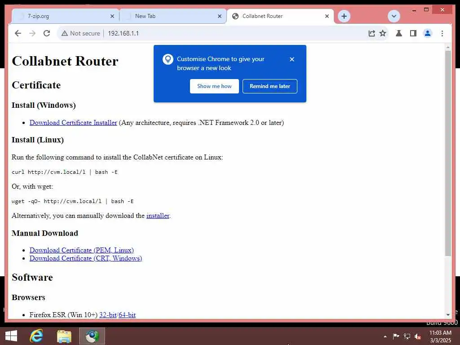Launch Internet Explorer from the taskbar
This screenshot has width=460, height=345.
(36, 336)
